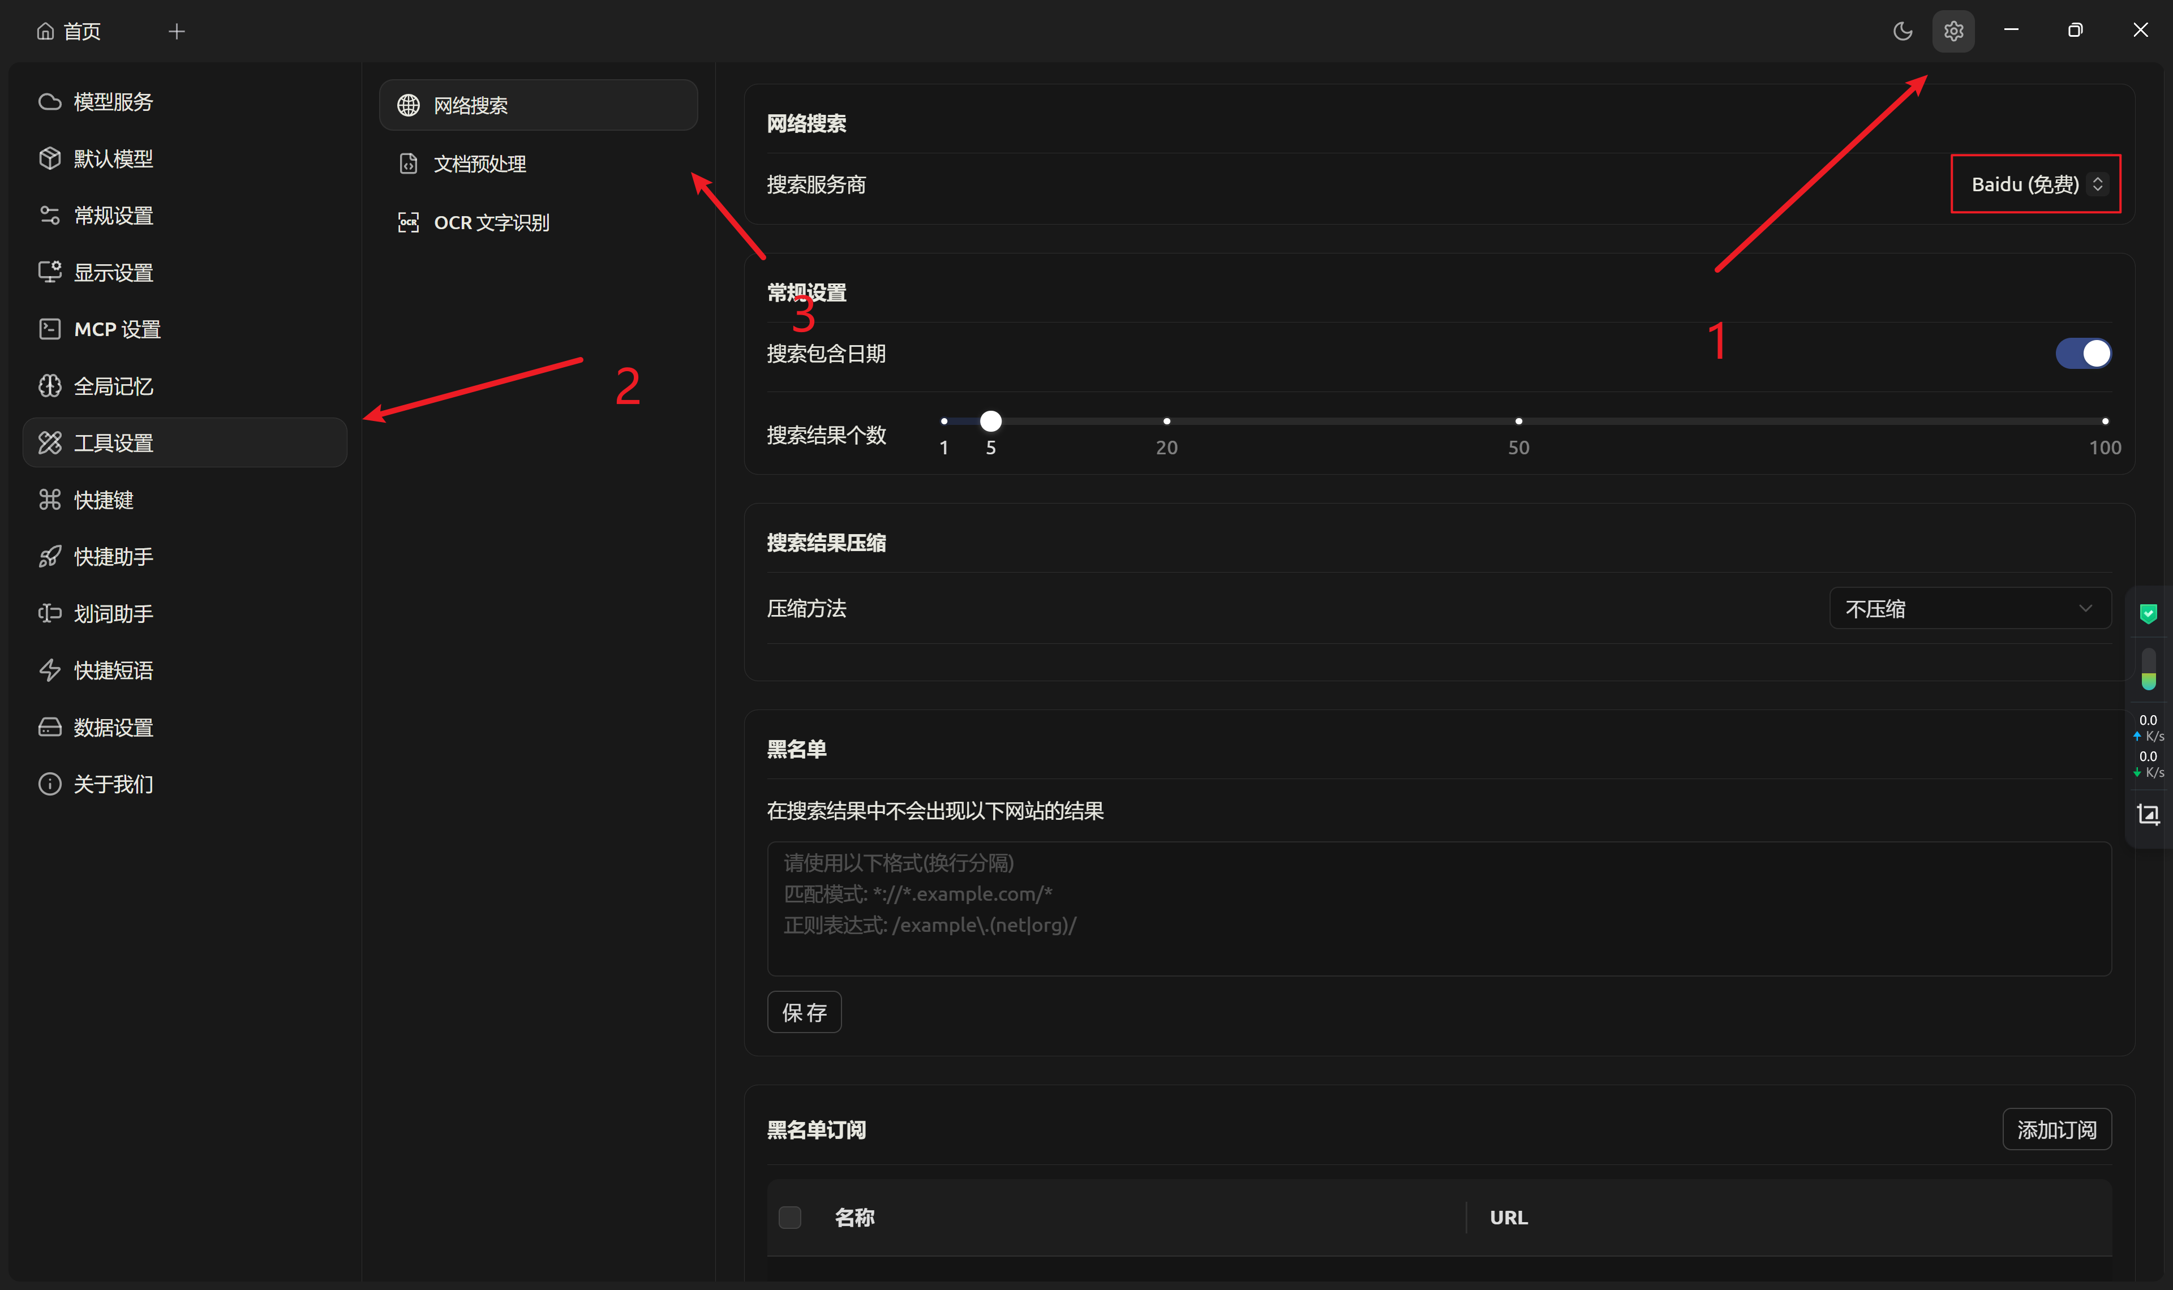
Task: Set search result count slider to 20
Action: [x=1166, y=422]
